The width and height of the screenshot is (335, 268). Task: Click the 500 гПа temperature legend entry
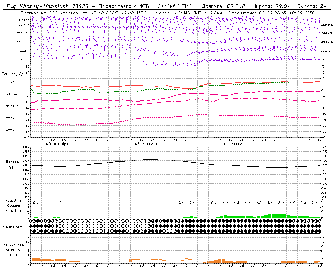(12, 130)
